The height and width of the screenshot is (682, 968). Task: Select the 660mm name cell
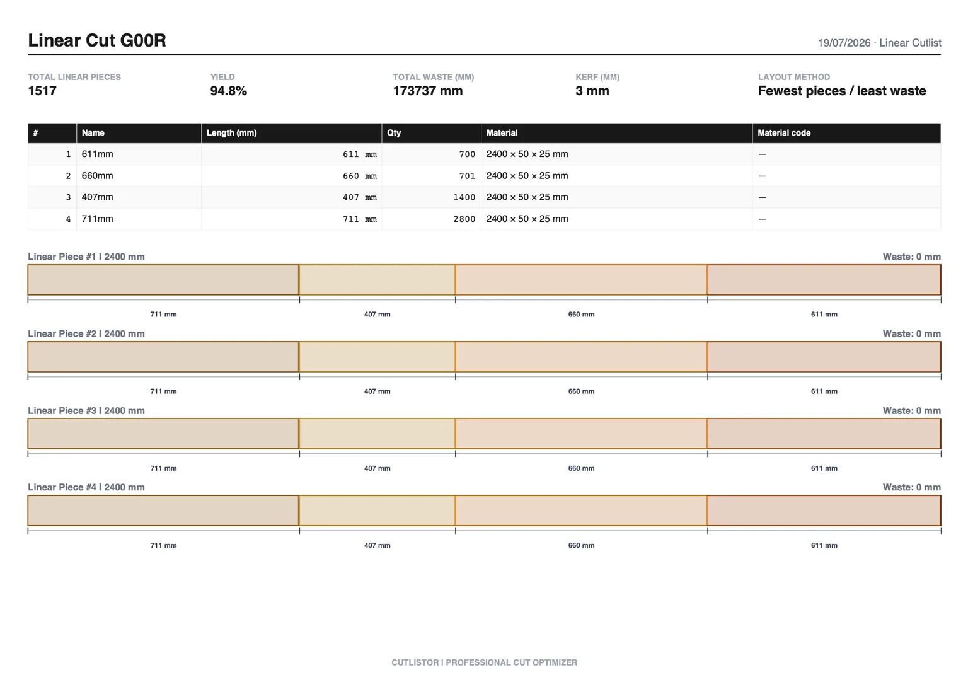point(139,176)
